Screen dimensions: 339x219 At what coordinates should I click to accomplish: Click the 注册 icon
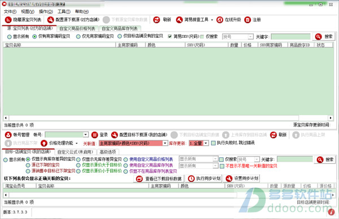point(247,20)
